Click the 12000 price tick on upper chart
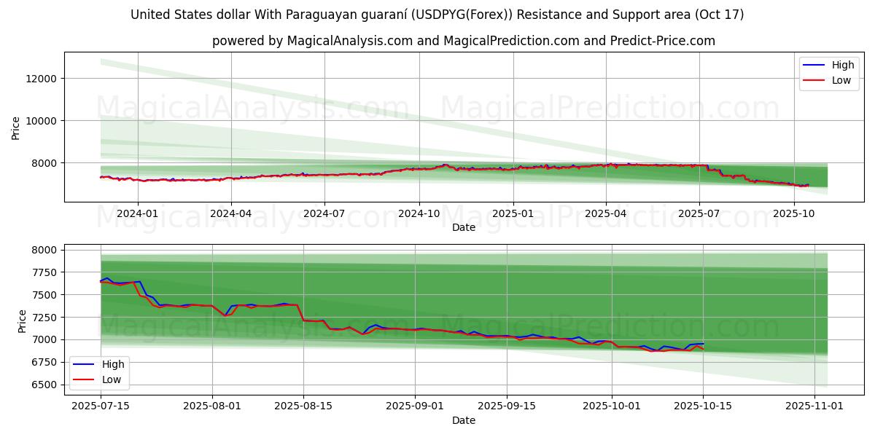The image size is (875, 437). [42, 79]
